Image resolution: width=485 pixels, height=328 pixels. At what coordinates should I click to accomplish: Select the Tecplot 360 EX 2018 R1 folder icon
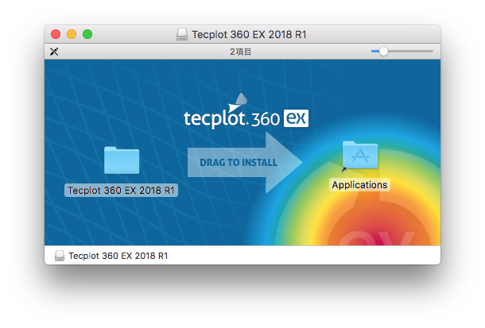122,160
